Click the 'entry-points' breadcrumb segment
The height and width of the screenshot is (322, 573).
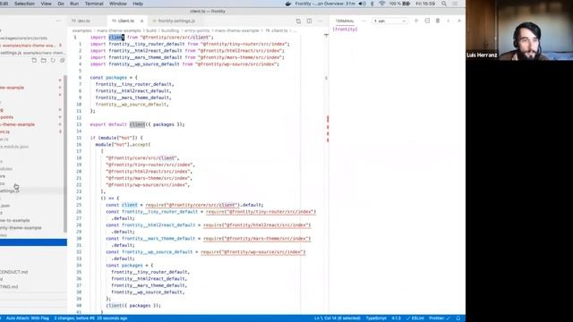click(x=197, y=30)
